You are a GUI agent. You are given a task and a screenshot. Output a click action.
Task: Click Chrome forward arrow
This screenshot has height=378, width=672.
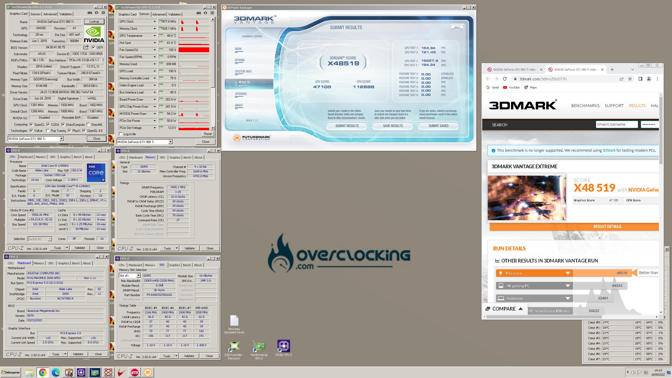pyautogui.click(x=496, y=79)
